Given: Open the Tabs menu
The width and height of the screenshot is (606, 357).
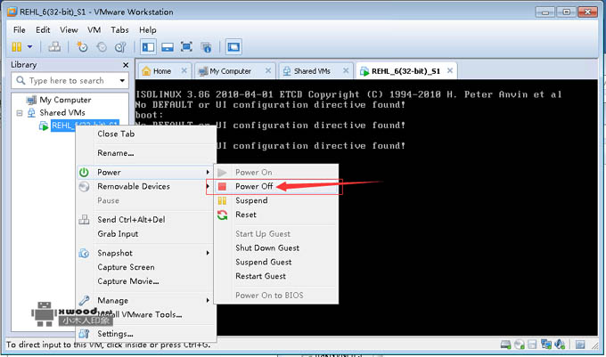Looking at the screenshot, I should tap(119, 29).
